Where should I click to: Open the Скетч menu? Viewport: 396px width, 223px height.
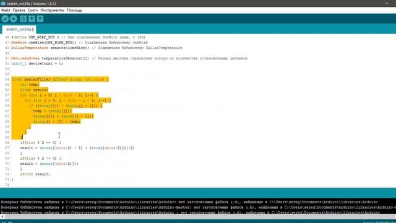(33, 11)
